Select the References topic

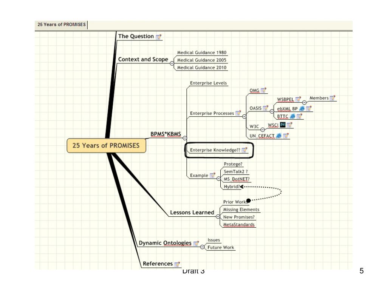[x=158, y=264]
